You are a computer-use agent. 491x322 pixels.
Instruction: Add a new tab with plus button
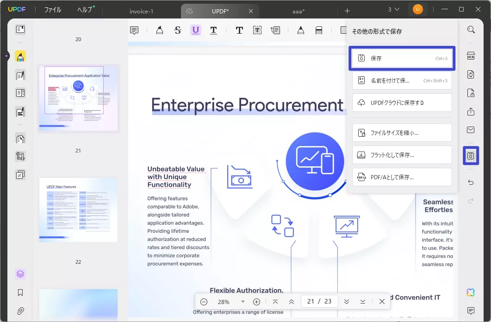[347, 11]
